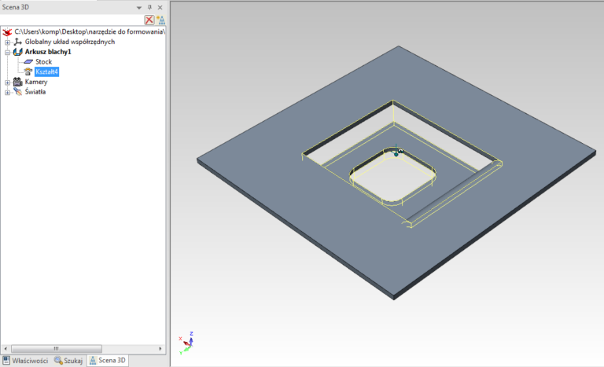Click the scene root file icon
Viewport: 604px width, 367px height.
[8, 31]
